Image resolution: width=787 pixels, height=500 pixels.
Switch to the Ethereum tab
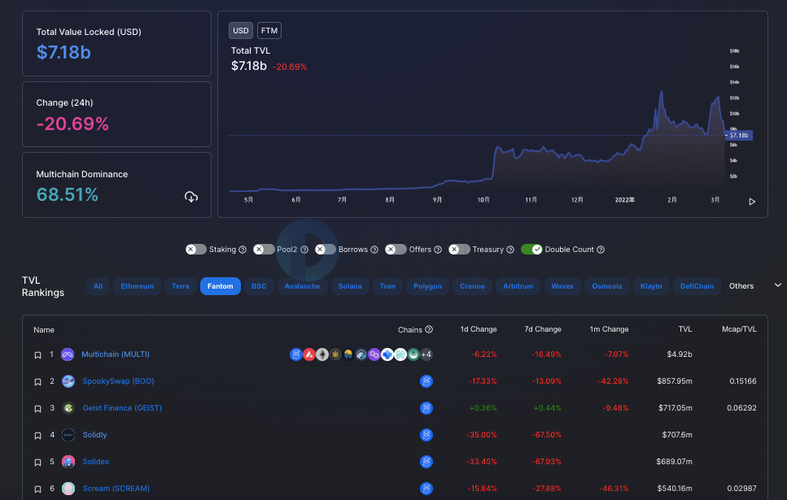pyautogui.click(x=137, y=286)
